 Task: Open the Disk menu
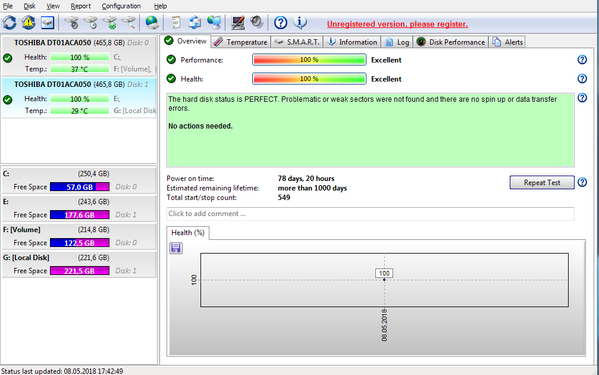pyautogui.click(x=30, y=6)
